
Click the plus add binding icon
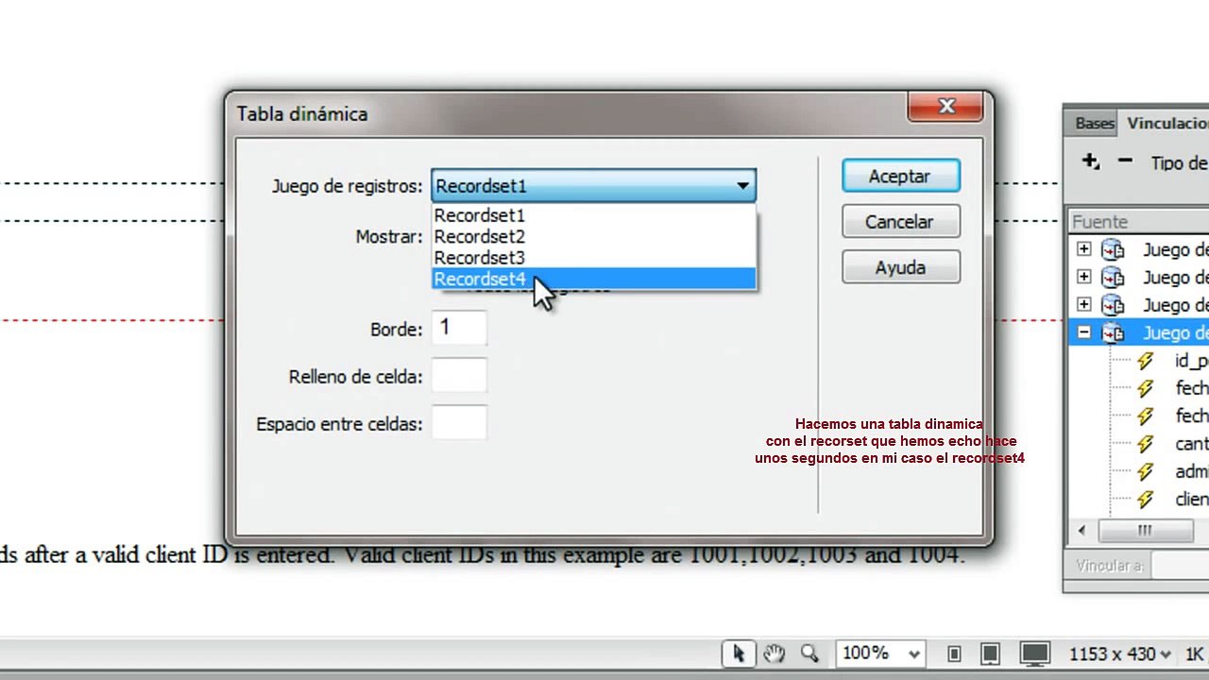1091,161
